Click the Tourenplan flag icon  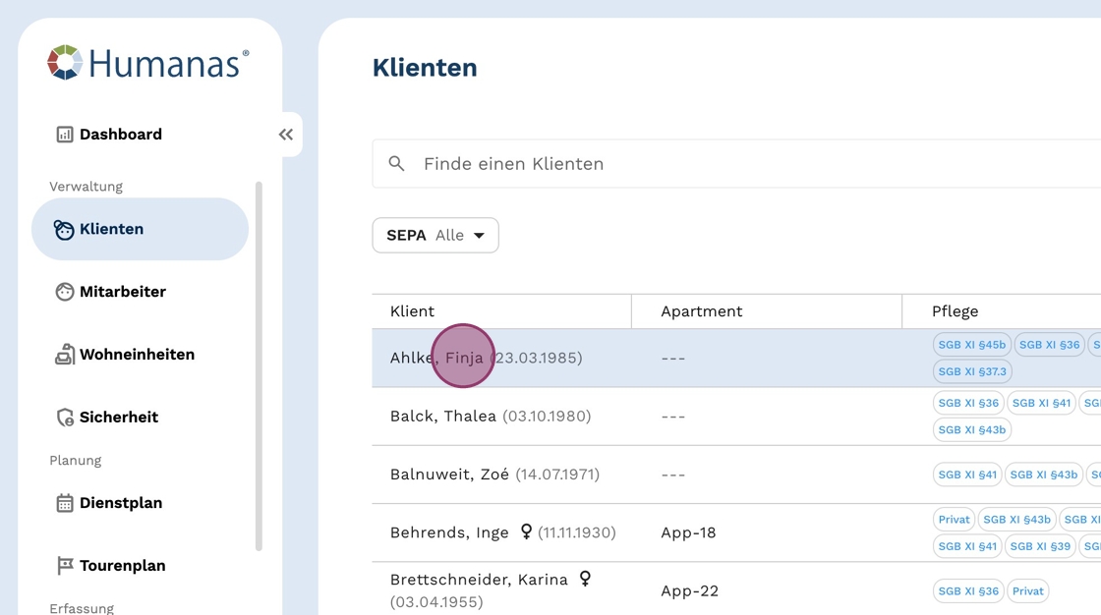pyautogui.click(x=65, y=566)
